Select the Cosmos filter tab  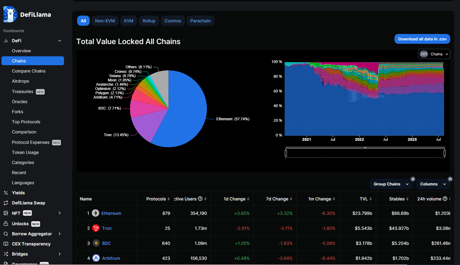173,21
